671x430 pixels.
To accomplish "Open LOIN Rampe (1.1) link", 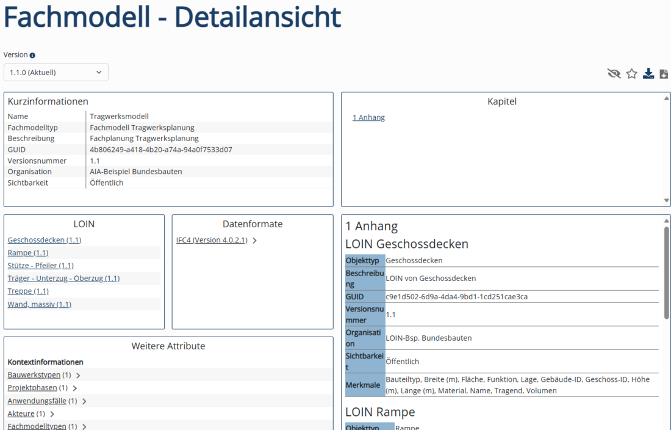I will coord(28,253).
